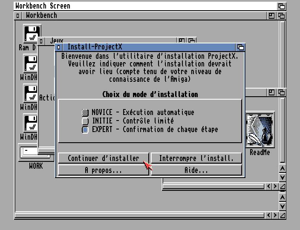Click left arrow in ReadMe window scrollbar
Screen dimensions: 300x230
pos(268,186)
